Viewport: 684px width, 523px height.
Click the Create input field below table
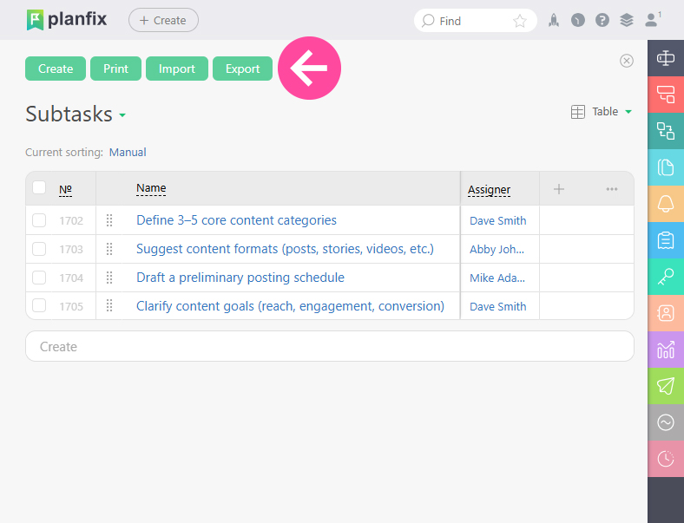[330, 346]
